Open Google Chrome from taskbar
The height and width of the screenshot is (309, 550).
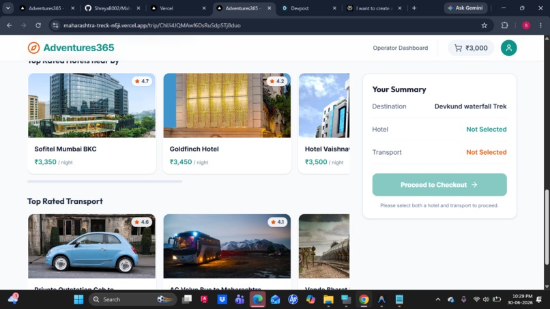[364, 299]
